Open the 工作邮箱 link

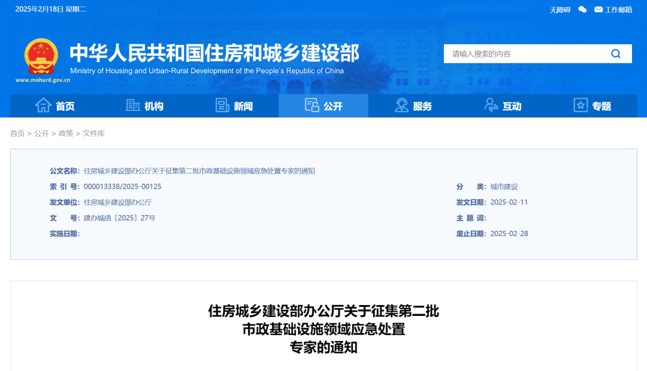pos(618,10)
